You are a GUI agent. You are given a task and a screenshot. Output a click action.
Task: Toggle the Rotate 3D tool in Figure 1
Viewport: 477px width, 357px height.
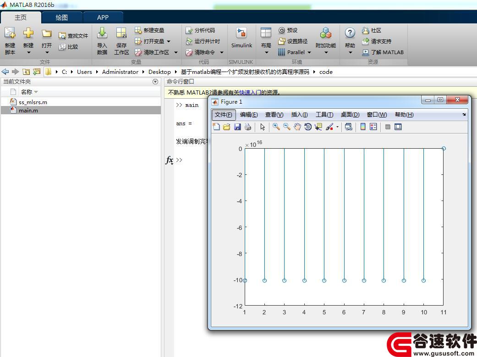(x=308, y=127)
